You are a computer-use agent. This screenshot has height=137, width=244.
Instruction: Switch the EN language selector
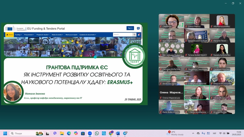138,28
